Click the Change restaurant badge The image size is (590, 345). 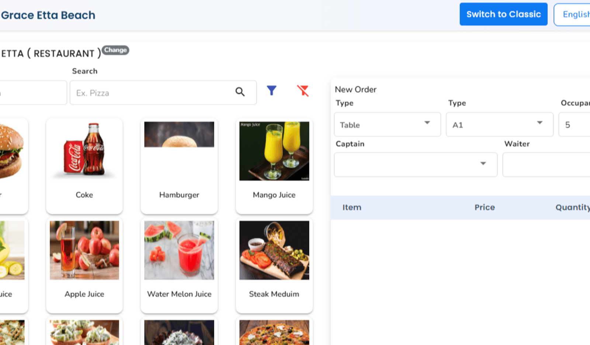[115, 50]
